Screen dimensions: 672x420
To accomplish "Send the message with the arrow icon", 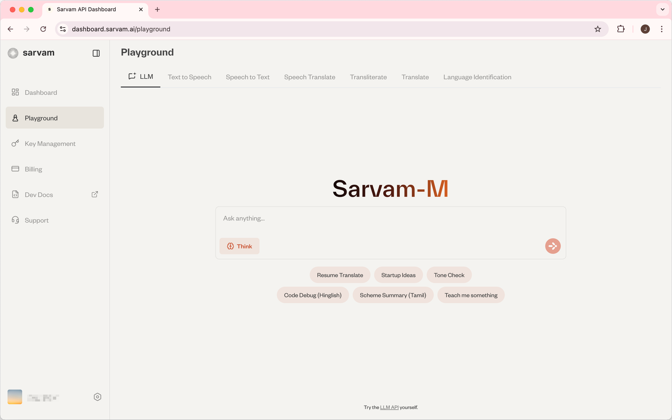I will coord(553,246).
